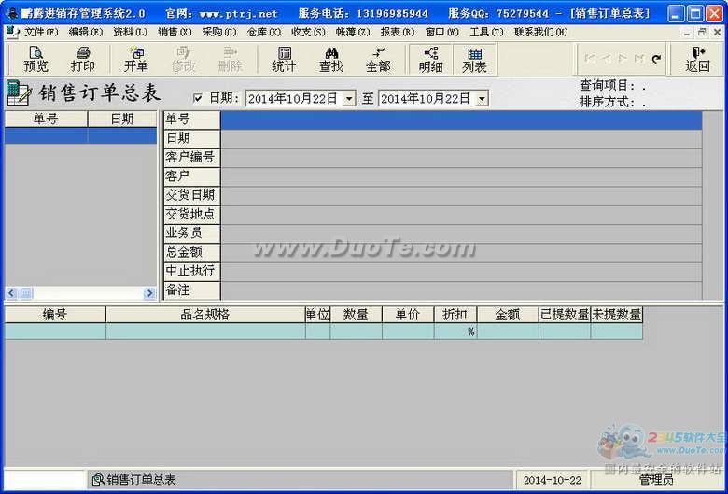The image size is (728, 494).
Task: Open the 报表(R) menu
Action: [x=398, y=32]
